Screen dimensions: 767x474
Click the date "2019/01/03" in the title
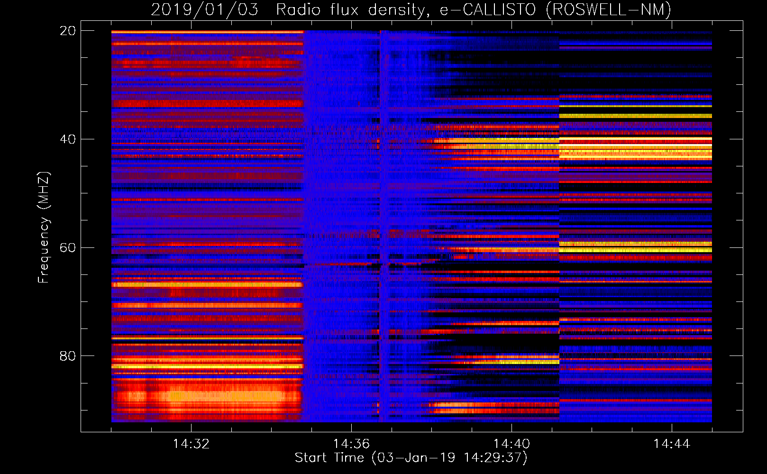coord(205,9)
